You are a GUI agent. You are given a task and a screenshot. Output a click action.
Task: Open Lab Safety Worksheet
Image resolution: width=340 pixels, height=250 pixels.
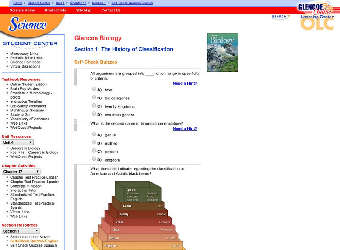tap(28, 106)
